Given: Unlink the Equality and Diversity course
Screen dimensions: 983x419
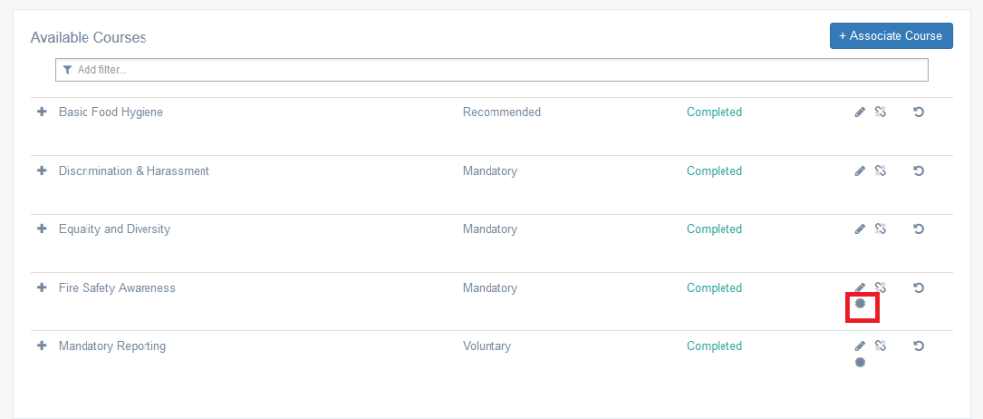Looking at the screenshot, I should click(x=880, y=229).
